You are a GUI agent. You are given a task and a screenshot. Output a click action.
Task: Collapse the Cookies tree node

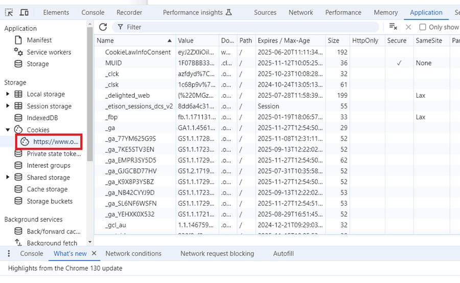8,129
